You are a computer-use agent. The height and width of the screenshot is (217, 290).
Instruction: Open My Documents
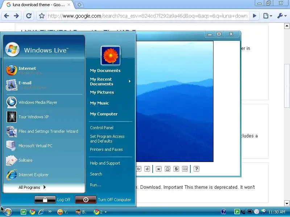tap(105, 71)
